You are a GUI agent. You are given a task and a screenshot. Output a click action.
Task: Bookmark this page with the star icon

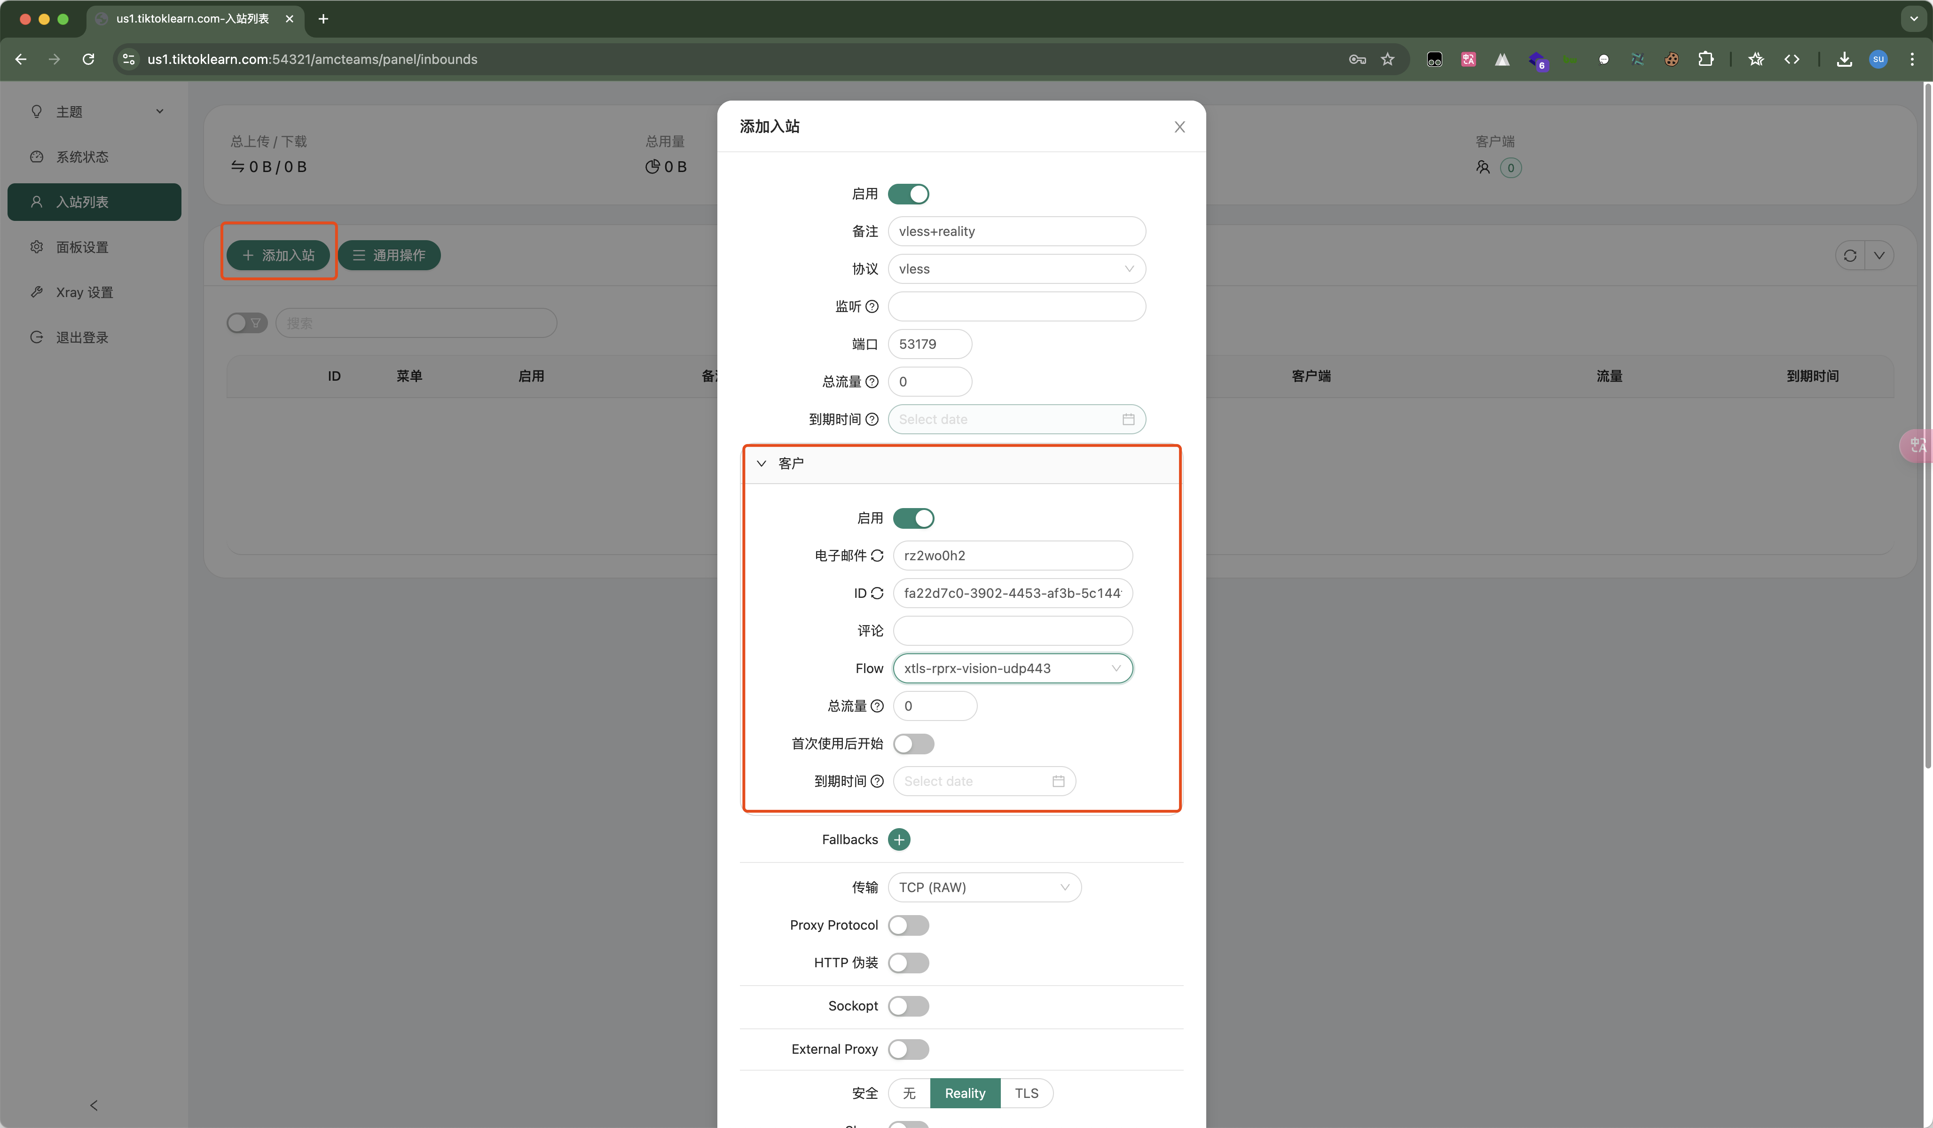pos(1387,59)
